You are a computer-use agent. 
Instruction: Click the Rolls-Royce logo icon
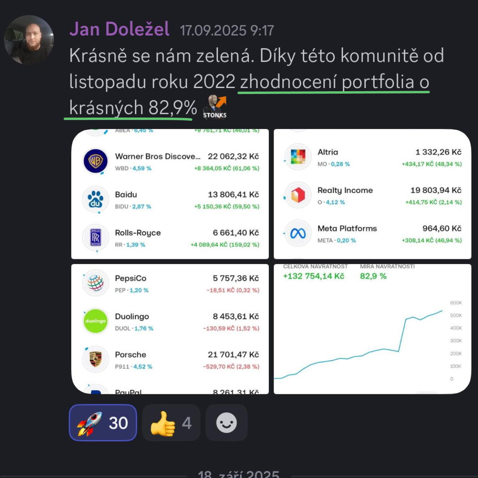(96, 237)
